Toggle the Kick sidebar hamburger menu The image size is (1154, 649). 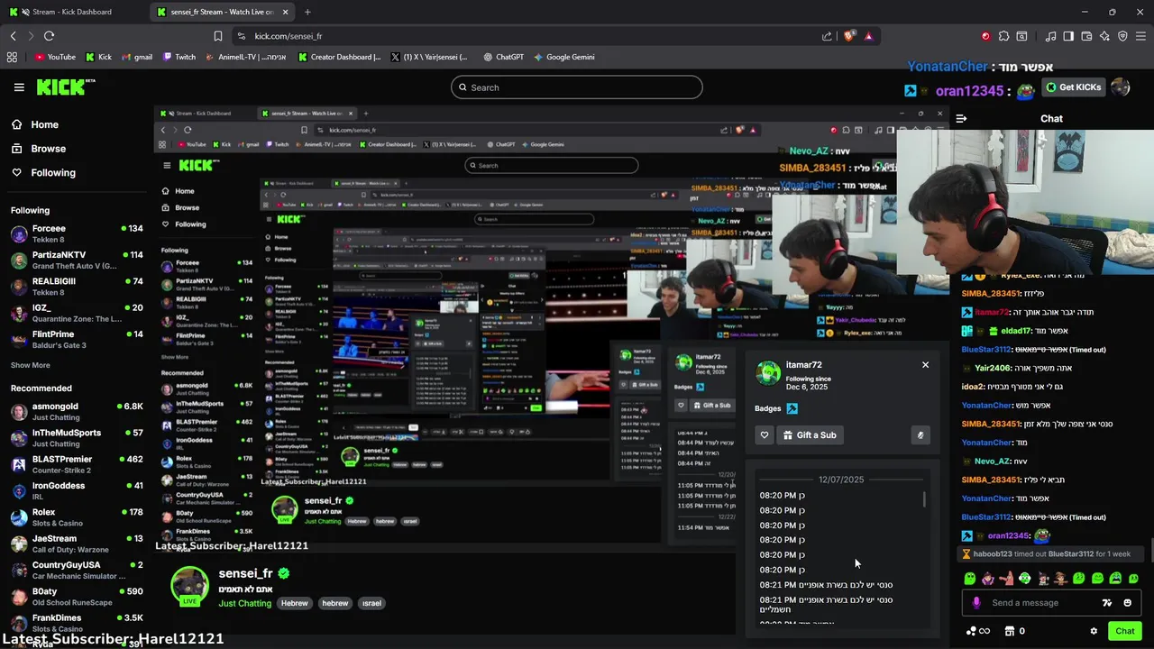(x=19, y=87)
